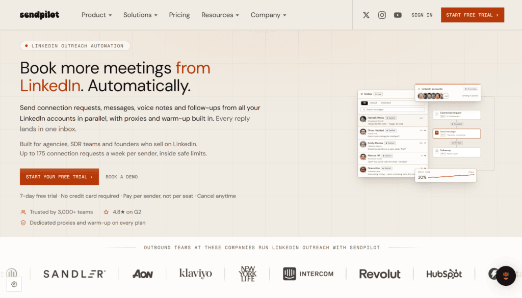This screenshot has height=298, width=522.
Task: Click the LinkedIn Outreach Automation badge
Action: point(75,46)
